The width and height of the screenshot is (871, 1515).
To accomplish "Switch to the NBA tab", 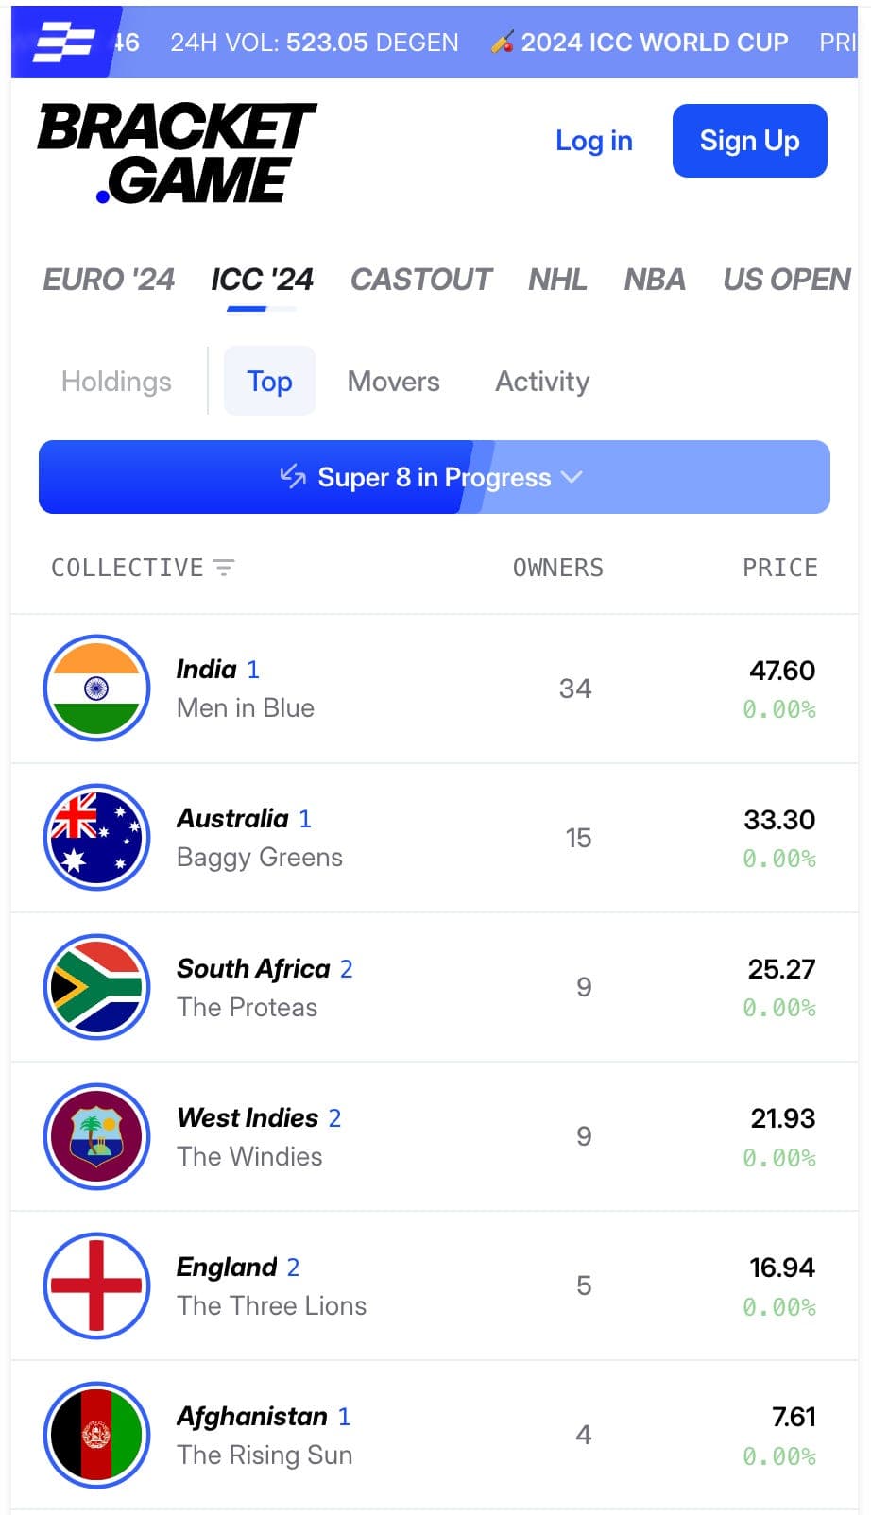I will tap(655, 280).
